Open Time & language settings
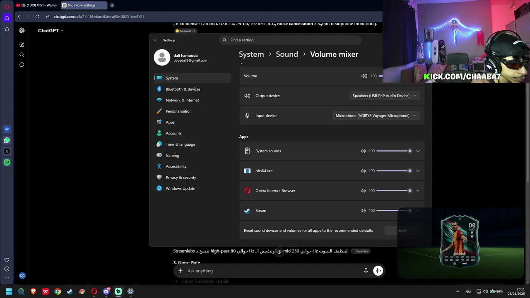This screenshot has height=298, width=530. point(192,144)
